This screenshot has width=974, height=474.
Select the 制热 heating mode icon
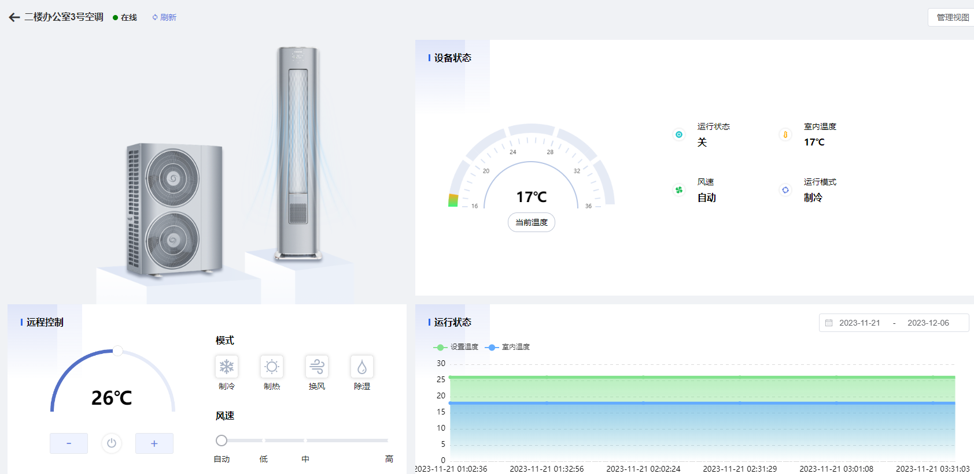coord(272,367)
